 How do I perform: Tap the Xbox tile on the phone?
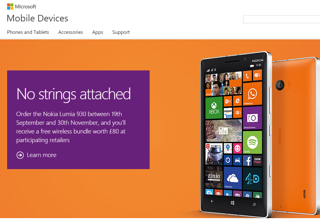click(x=214, y=108)
